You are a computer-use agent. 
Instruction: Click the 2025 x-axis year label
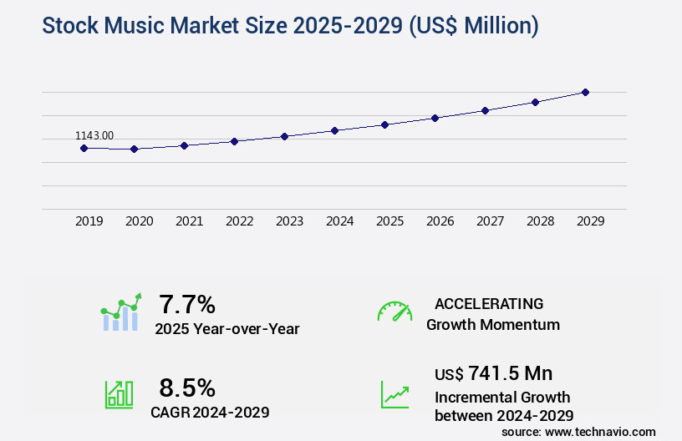(x=390, y=221)
